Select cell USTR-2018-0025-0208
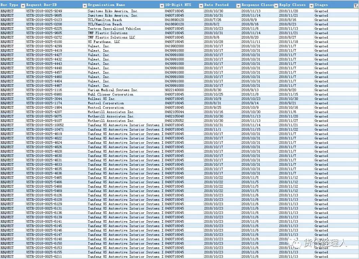Viewport: 359px width, 259px height. click(x=56, y=24)
